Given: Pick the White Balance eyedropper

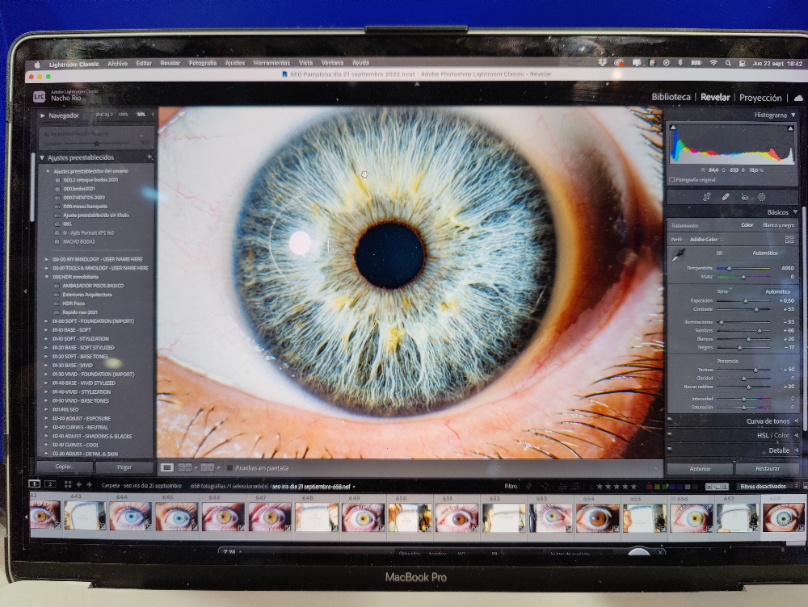Looking at the screenshot, I should point(679,254).
